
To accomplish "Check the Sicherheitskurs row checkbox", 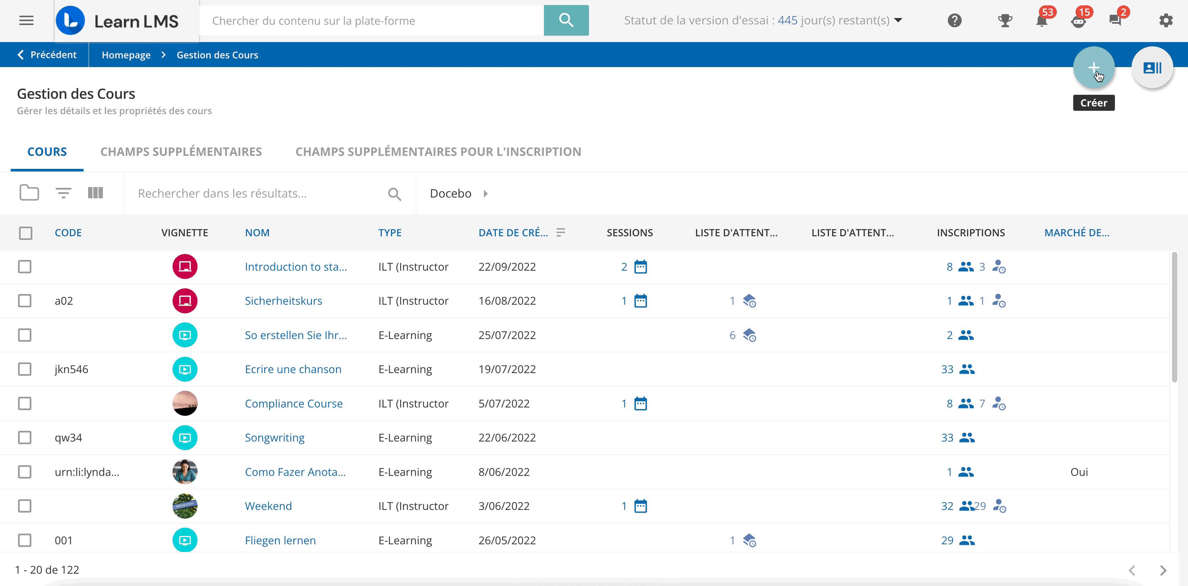I will [24, 301].
